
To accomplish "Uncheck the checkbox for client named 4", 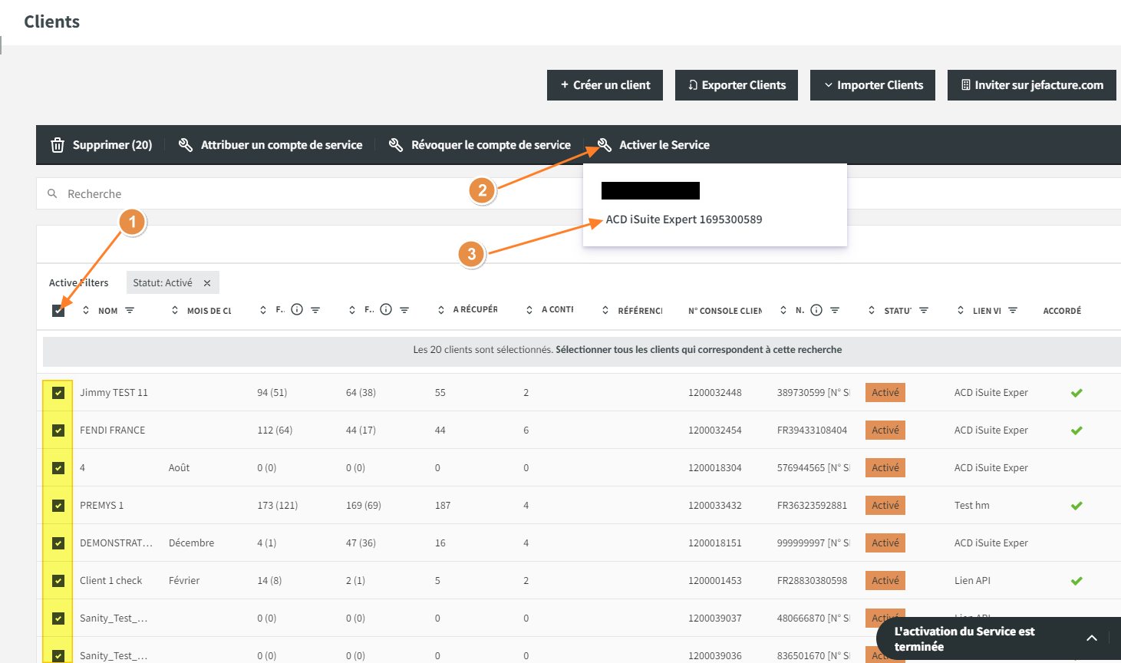I will (58, 468).
